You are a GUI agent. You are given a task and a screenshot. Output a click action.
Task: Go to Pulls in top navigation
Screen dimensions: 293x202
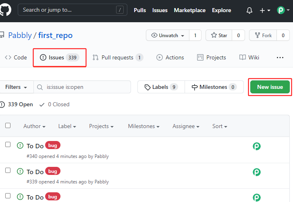click(x=140, y=10)
